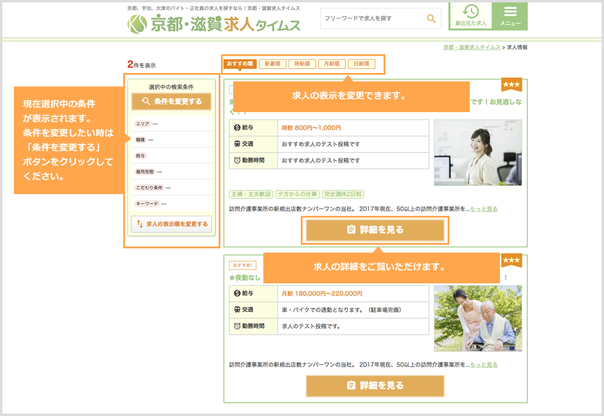Open the hamburger メニュー button
The width and height of the screenshot is (604, 416).
click(x=510, y=16)
